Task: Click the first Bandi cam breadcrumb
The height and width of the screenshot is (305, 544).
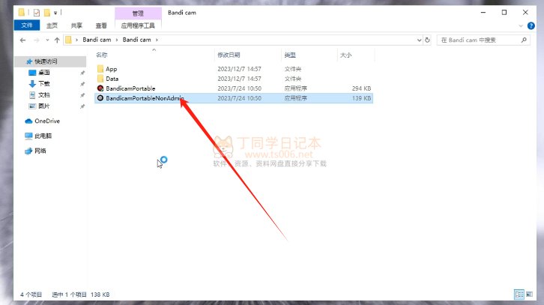Action: [x=97, y=40]
